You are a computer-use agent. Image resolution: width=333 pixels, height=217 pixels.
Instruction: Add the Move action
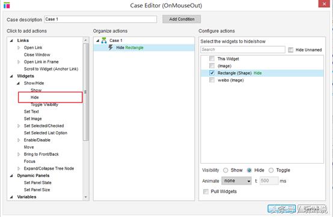coord(29,147)
